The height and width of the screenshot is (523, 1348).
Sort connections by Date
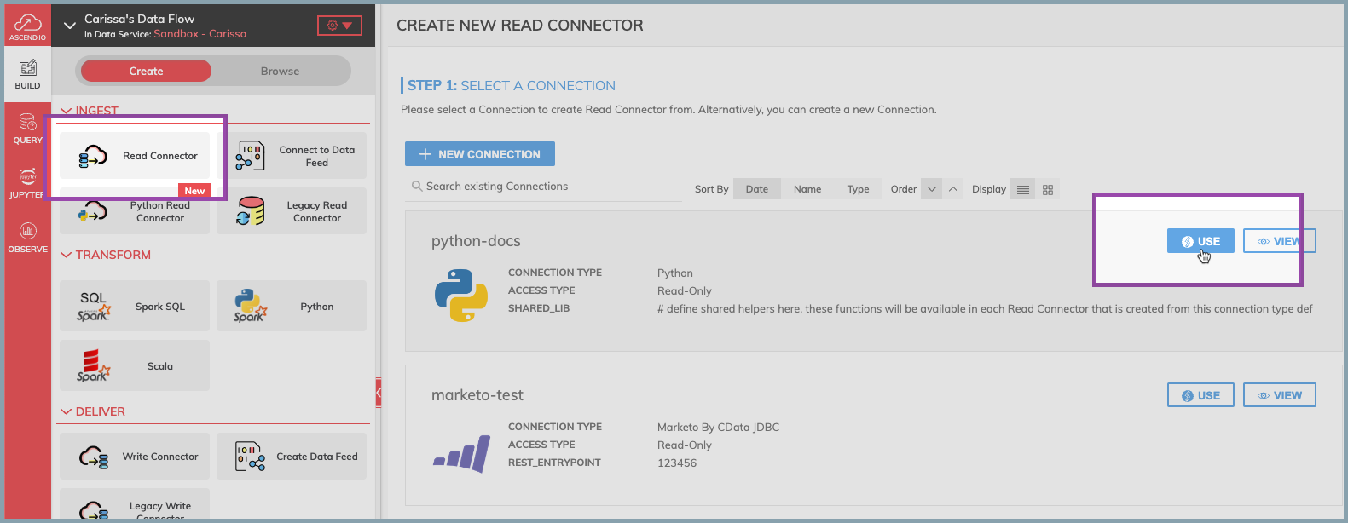tap(757, 189)
